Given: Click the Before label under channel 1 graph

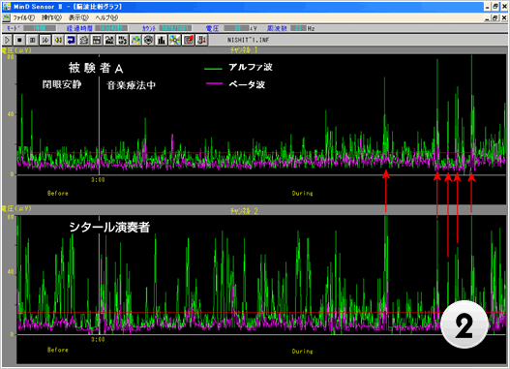Looking at the screenshot, I should 58,194.
